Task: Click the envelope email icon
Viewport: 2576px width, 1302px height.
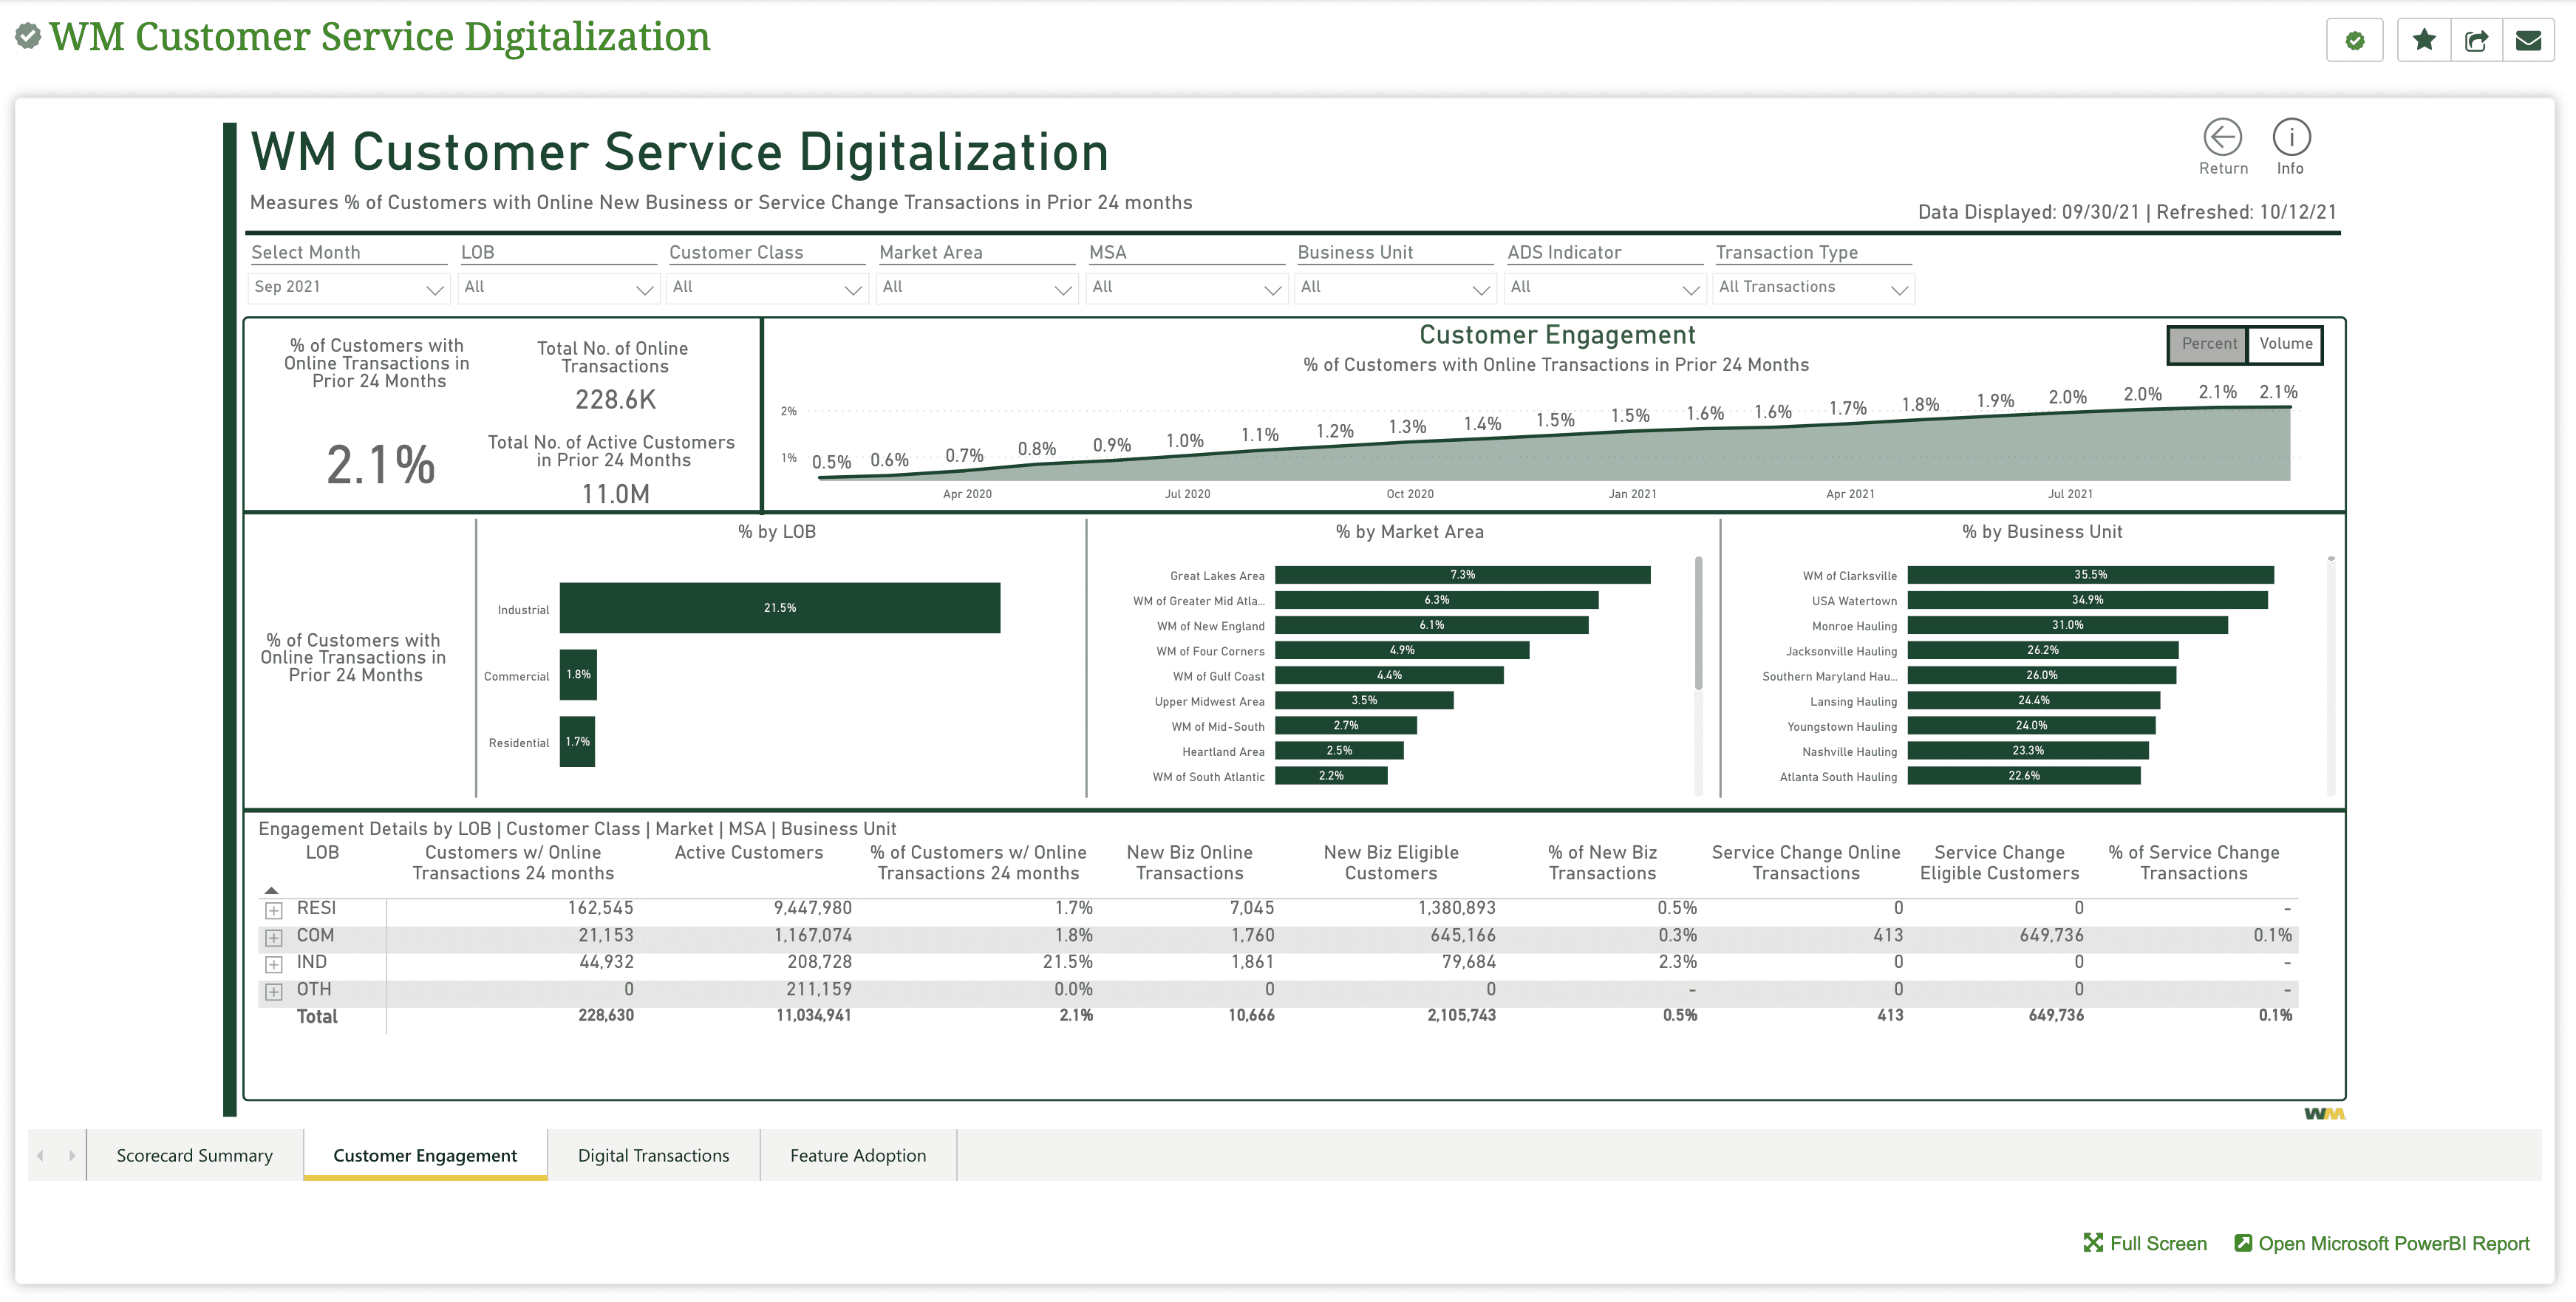Action: 2529,40
